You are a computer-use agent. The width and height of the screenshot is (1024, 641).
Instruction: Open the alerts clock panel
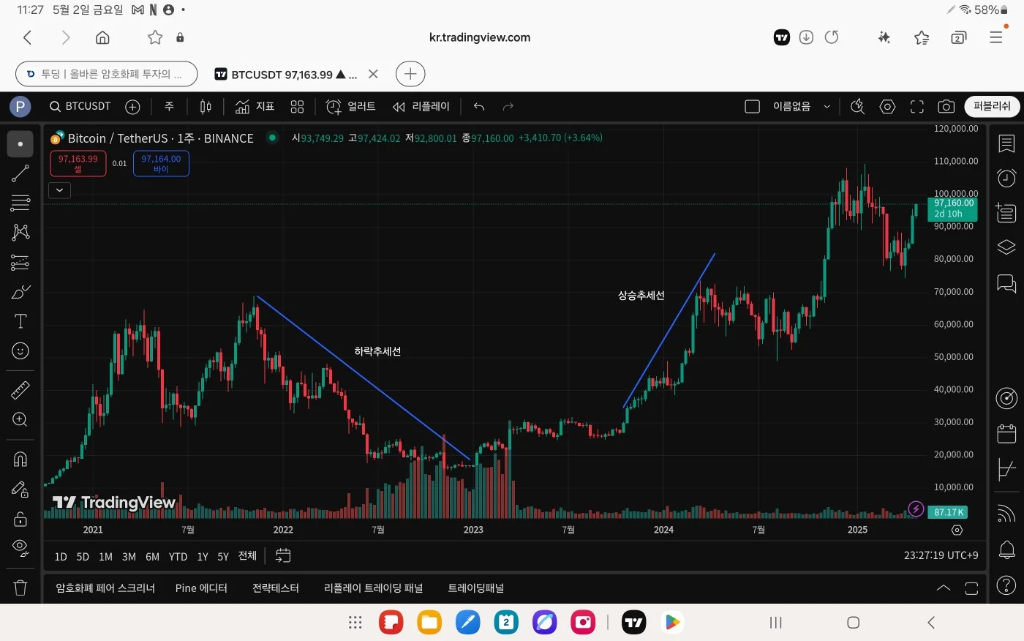[x=1006, y=177]
